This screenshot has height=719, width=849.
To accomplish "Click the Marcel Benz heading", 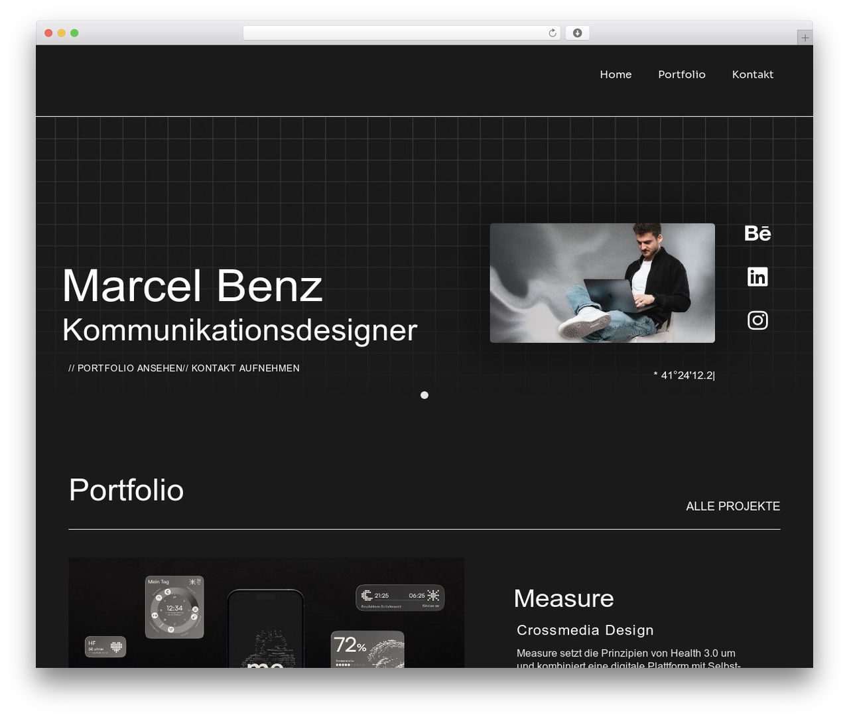I will (192, 286).
